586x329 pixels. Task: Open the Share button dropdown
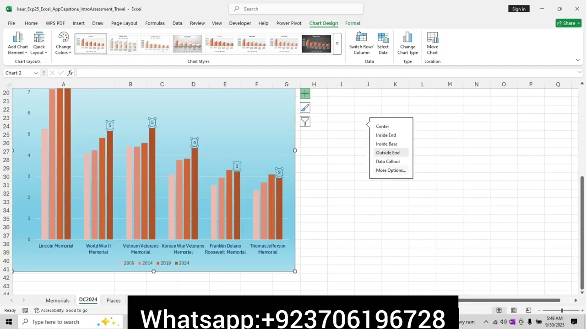coord(569,23)
